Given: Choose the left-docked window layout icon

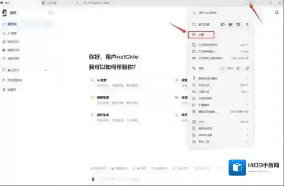Looking at the screenshot, I should (223, 24).
